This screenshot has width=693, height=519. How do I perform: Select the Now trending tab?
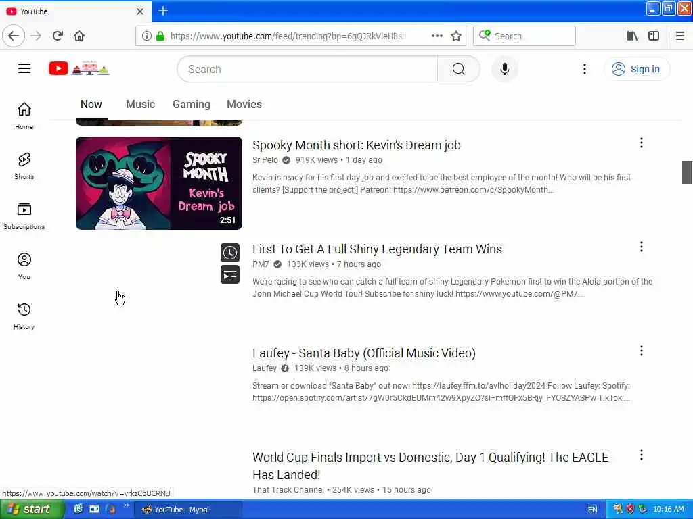click(91, 104)
